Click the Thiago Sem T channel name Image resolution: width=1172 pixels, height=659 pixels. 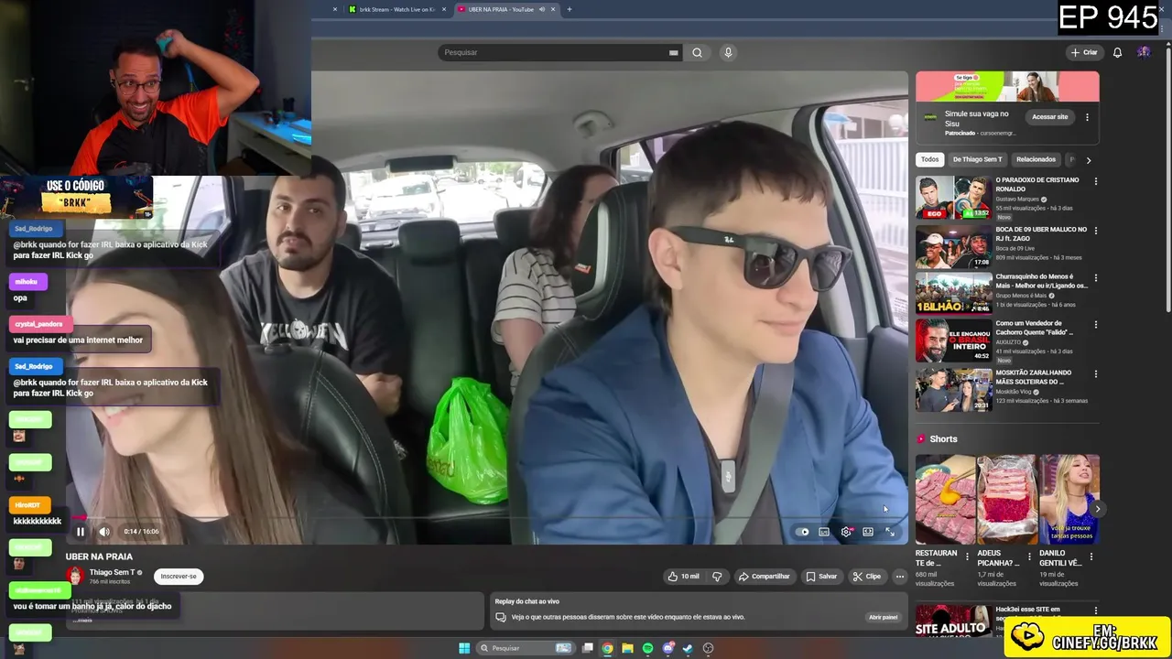[112, 572]
